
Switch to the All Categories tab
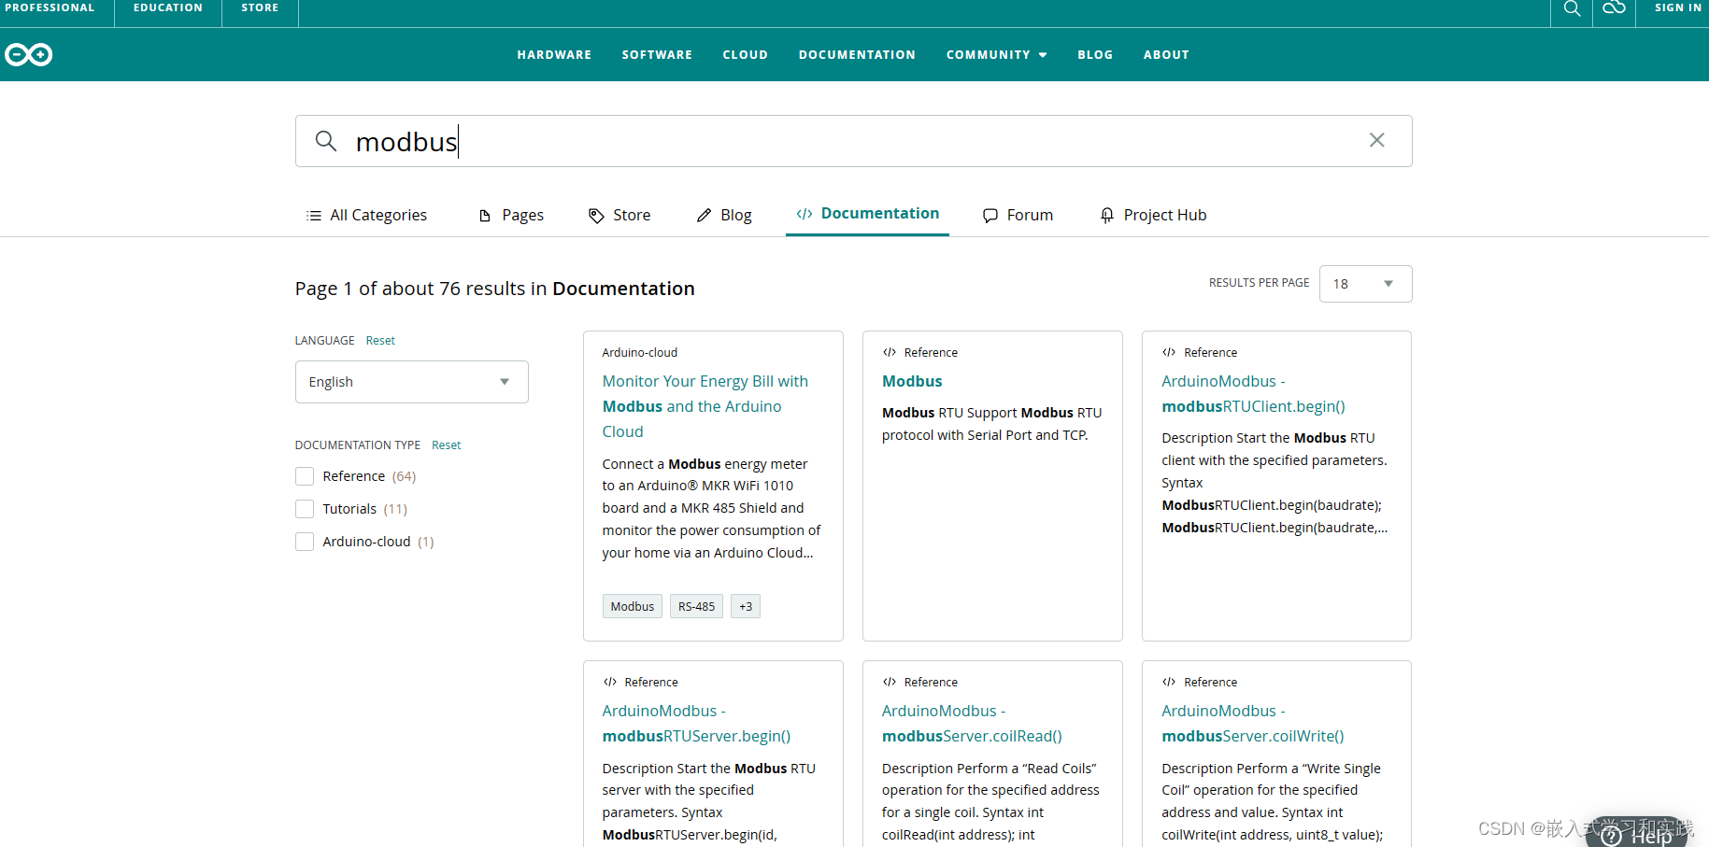tap(366, 216)
